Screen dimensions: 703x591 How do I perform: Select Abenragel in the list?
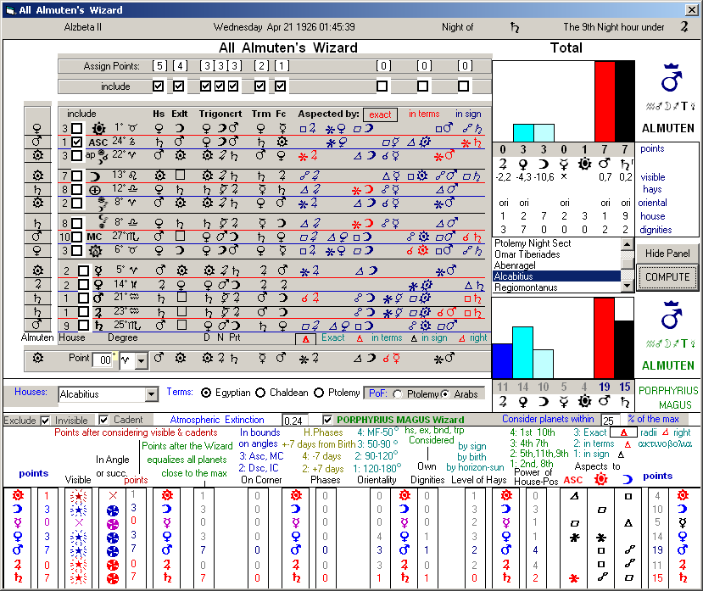point(556,265)
